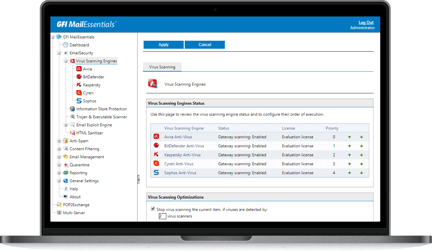Click the Multi-Server icon
The height and width of the screenshot is (251, 432).
pos(59,213)
